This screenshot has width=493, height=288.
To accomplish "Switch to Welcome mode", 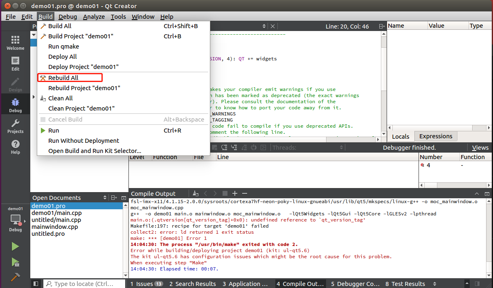I will 15,42.
